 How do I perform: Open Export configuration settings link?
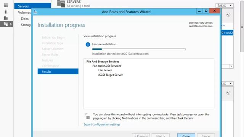click(102, 124)
